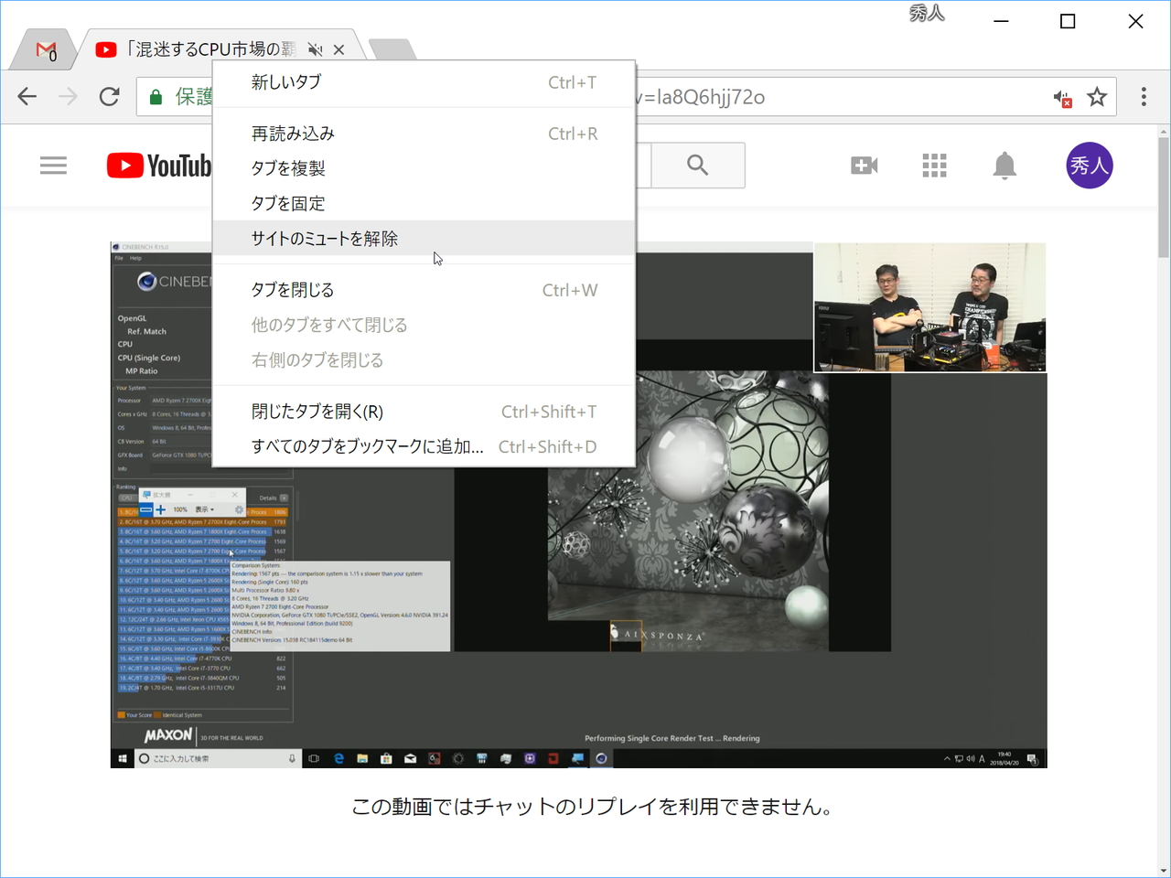Click the muted speaker icon on the YouTube tab
Viewport: 1171px width, 878px height.
pos(316,49)
